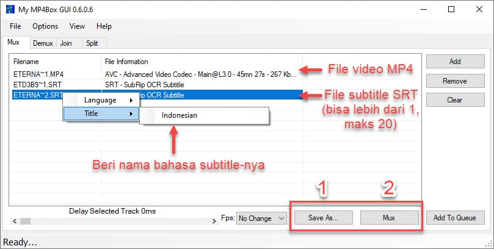Click the Add button
This screenshot has width=494, height=249.
456,62
